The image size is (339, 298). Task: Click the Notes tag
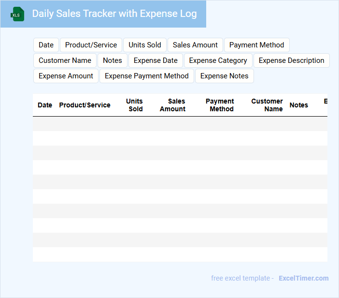113,60
